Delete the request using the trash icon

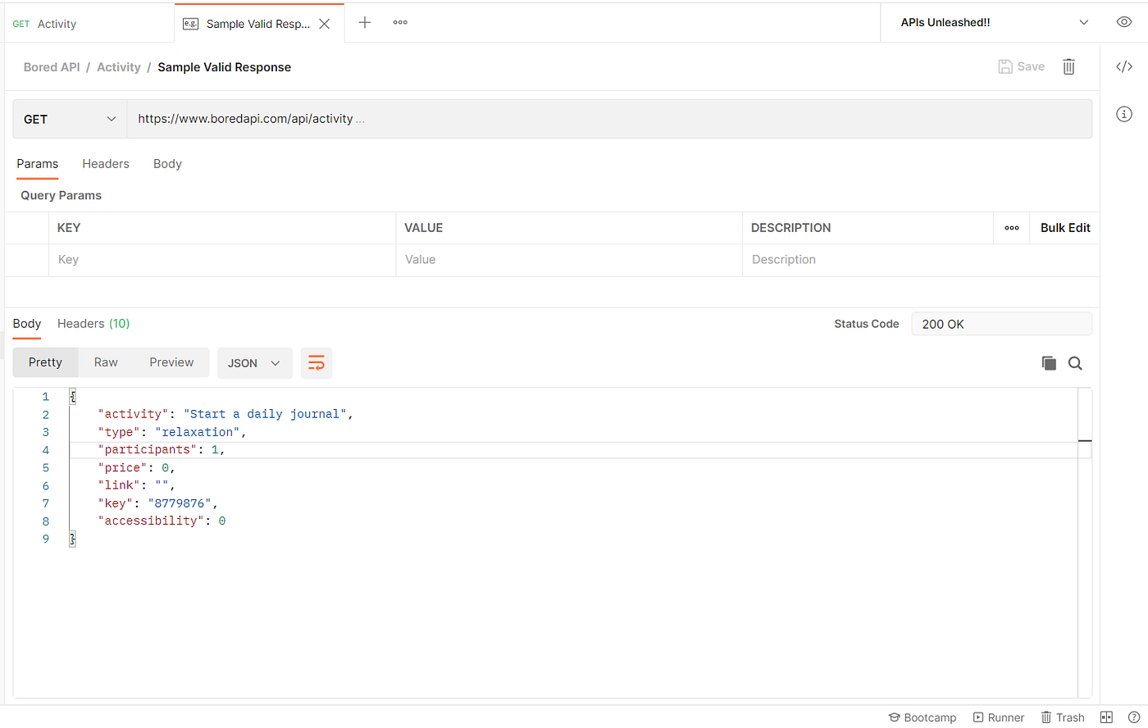(x=1068, y=66)
